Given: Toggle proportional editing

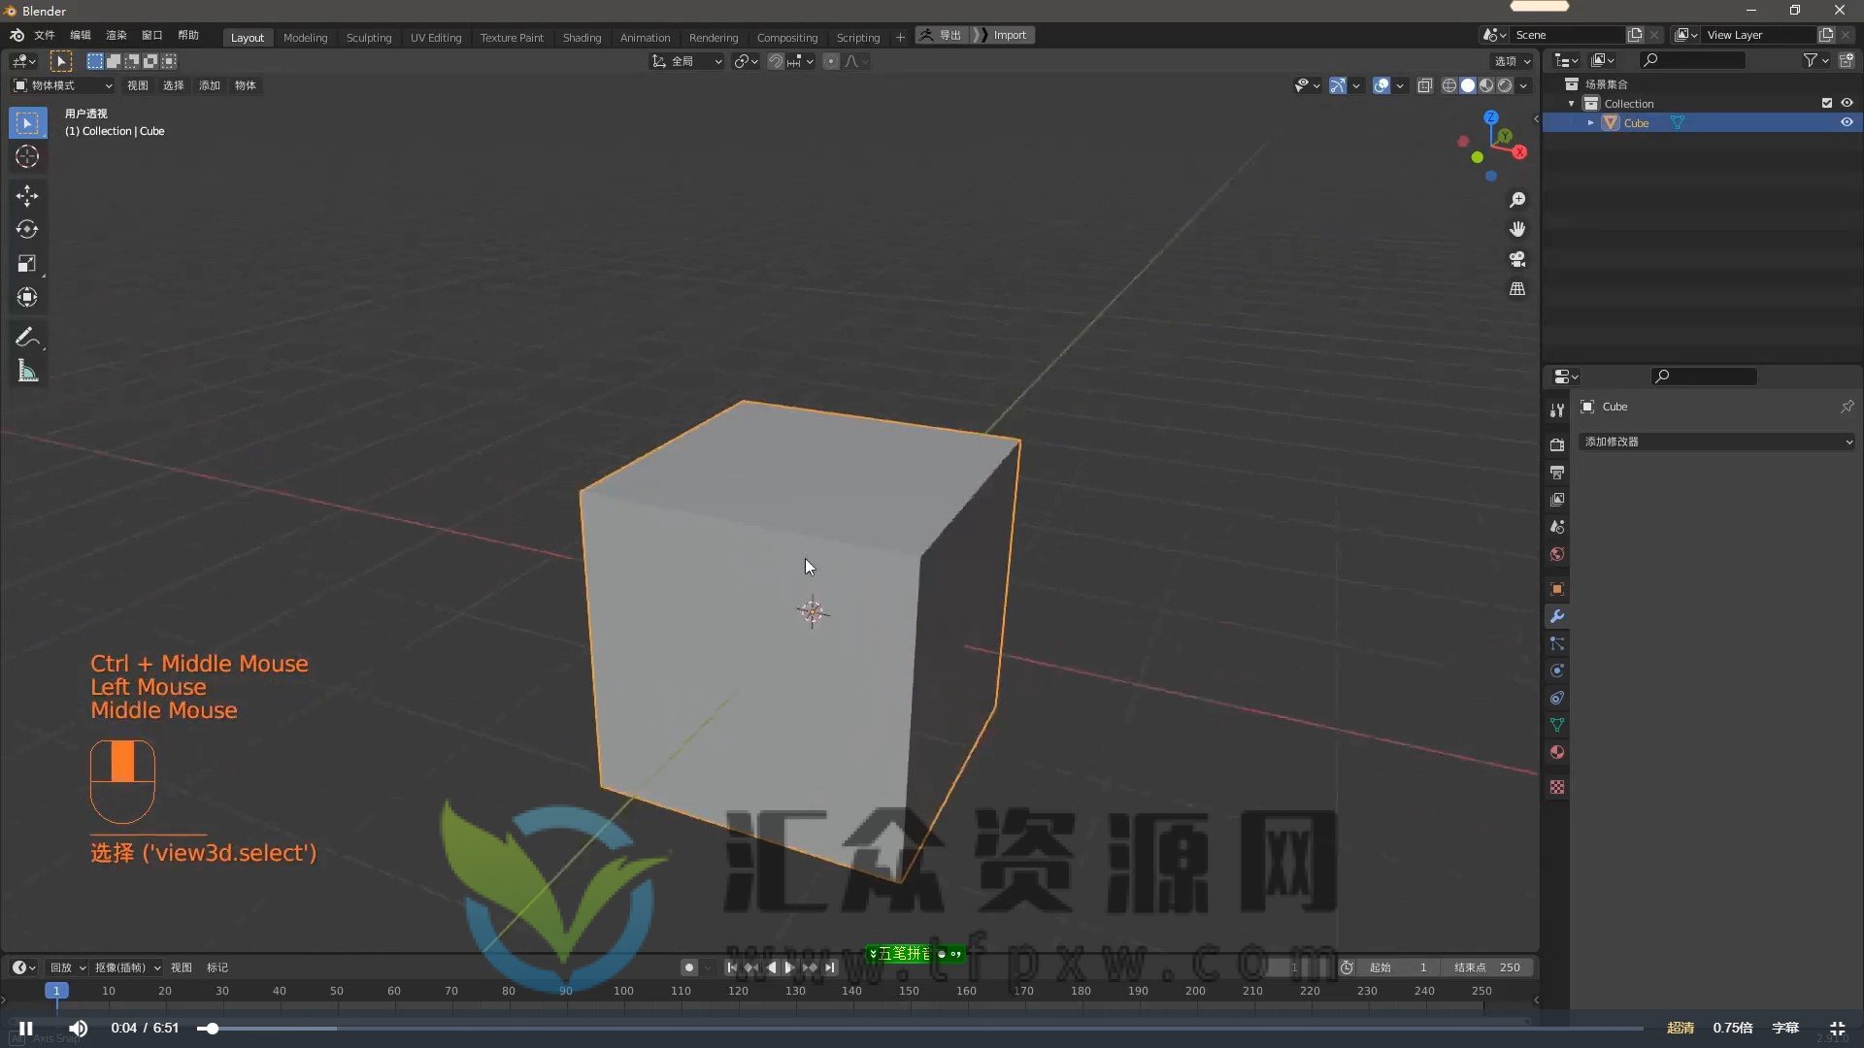Looking at the screenshot, I should 831,61.
